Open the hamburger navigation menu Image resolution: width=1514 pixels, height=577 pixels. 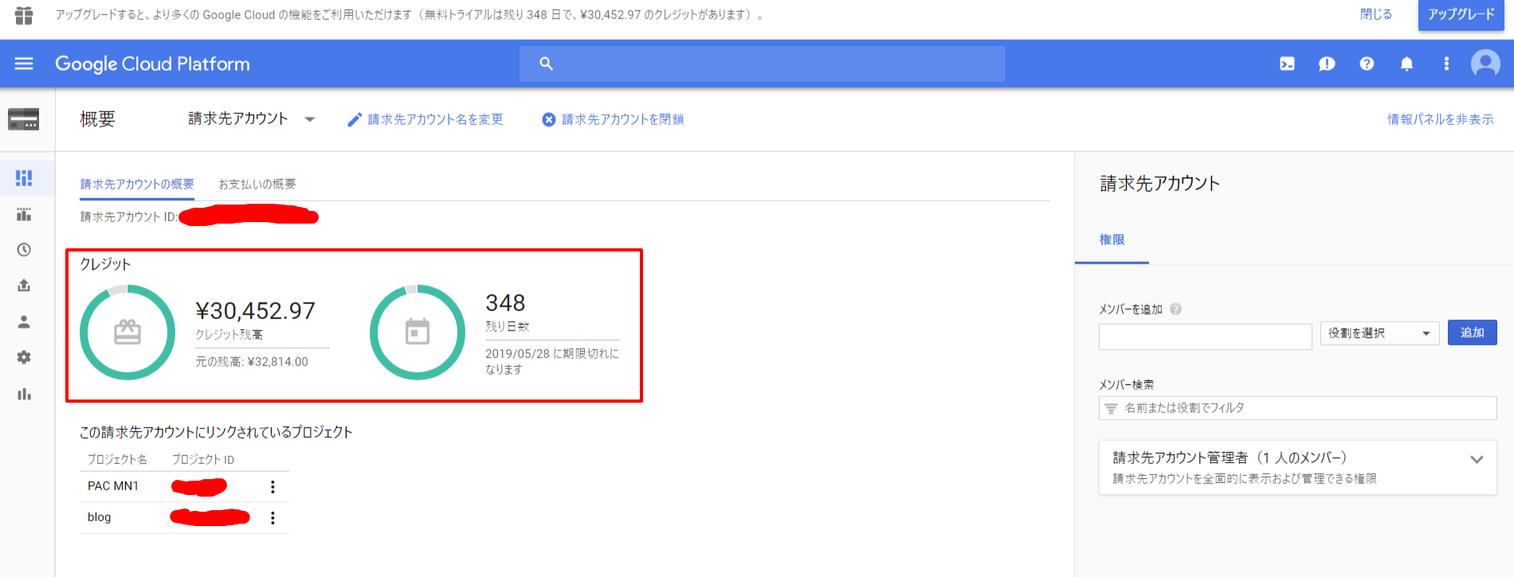click(x=24, y=64)
